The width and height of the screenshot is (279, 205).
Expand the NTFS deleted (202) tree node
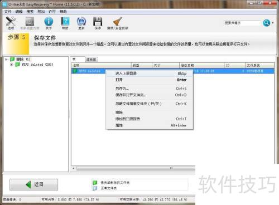12,65
